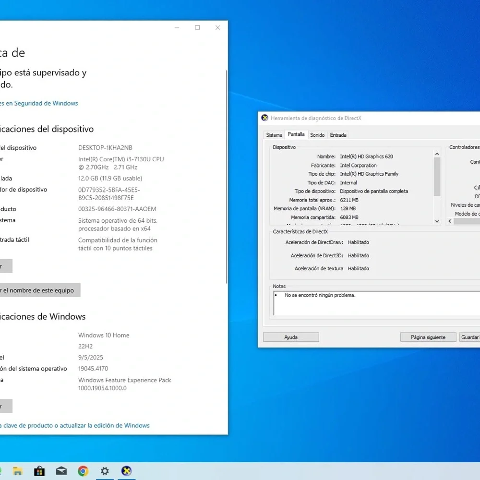The width and height of the screenshot is (480, 480).
Task: Maximize the Settings window
Action: click(197, 28)
